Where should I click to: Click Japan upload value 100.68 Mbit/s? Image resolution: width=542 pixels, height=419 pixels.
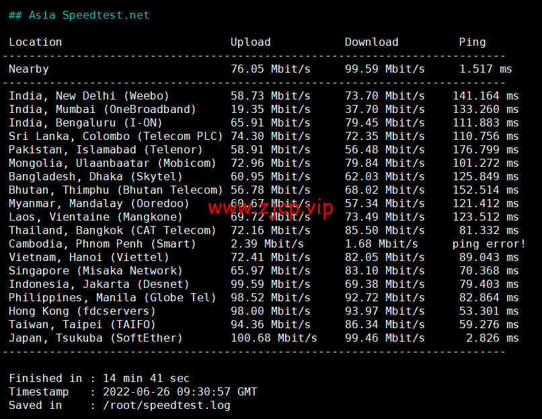tap(274, 338)
